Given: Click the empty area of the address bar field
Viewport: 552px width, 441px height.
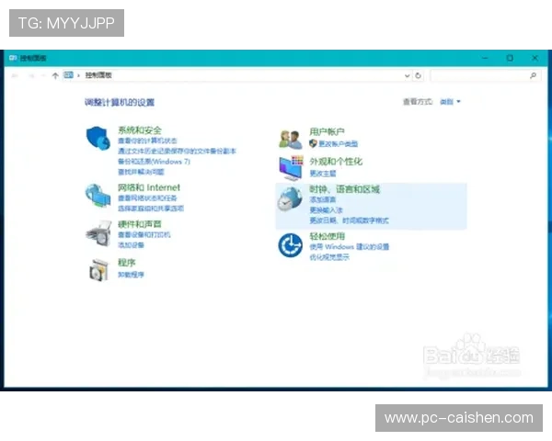Looking at the screenshot, I should click(x=257, y=75).
